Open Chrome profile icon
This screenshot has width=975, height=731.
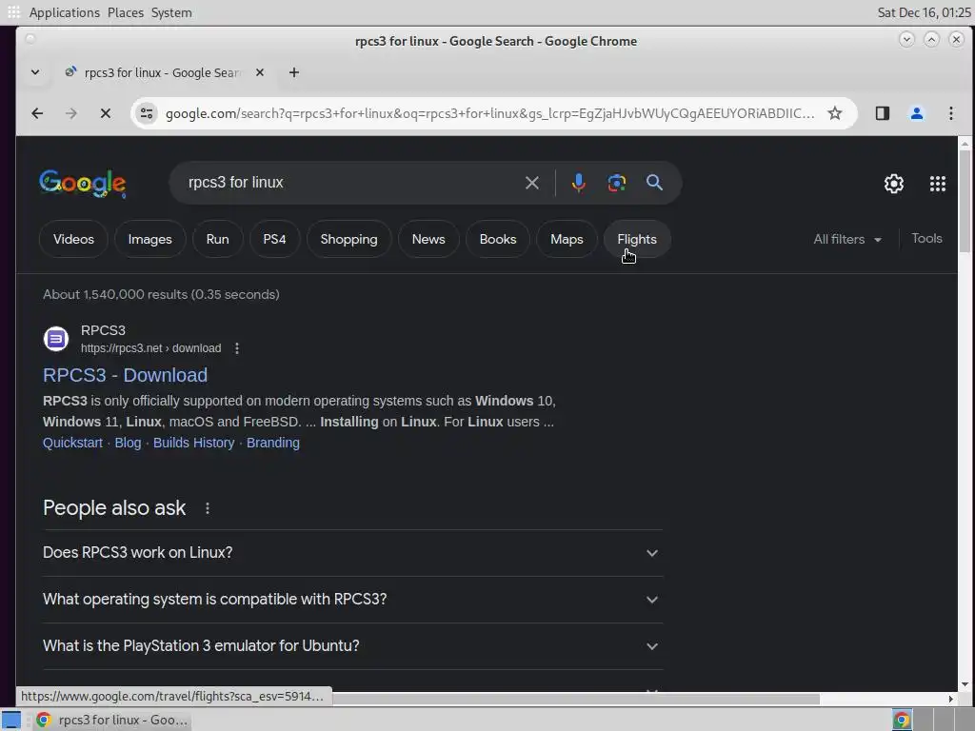[x=916, y=113]
